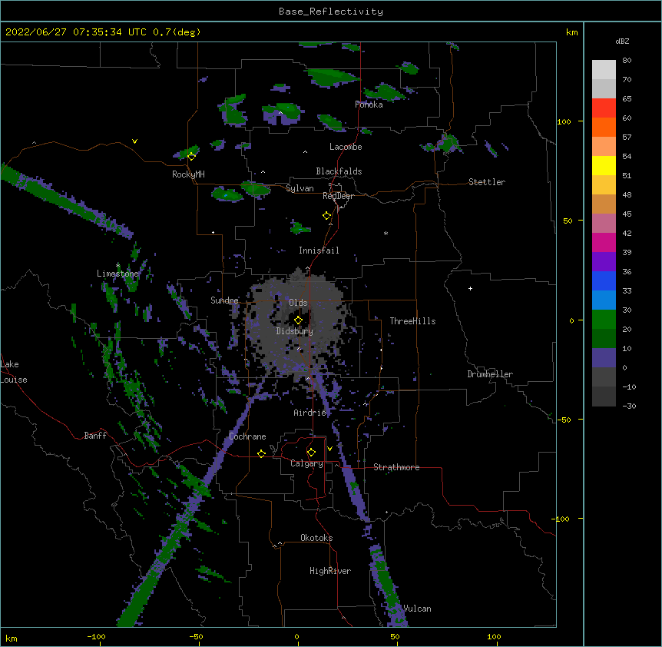Click the yellow diamond marker near RockyMH
Image resolution: width=662 pixels, height=647 pixels.
coord(191,157)
